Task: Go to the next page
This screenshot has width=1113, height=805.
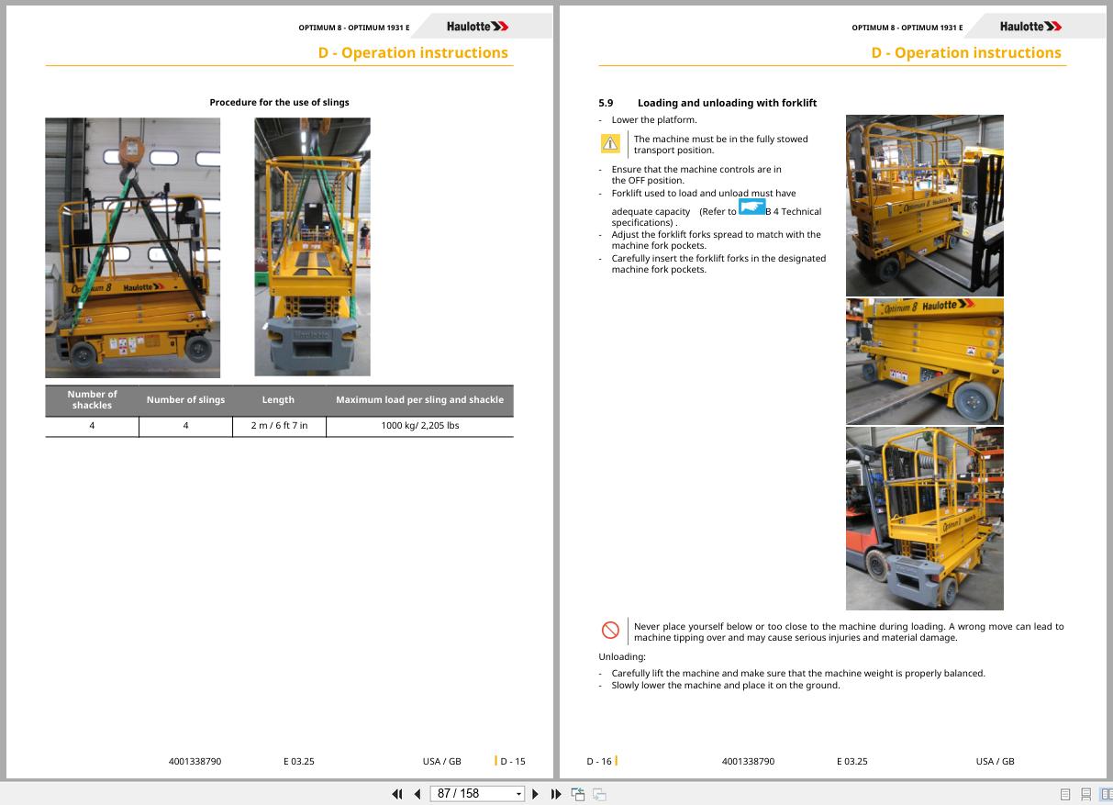Action: point(536,794)
